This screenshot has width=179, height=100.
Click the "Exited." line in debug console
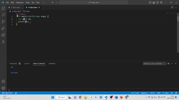pyautogui.click(x=15, y=73)
